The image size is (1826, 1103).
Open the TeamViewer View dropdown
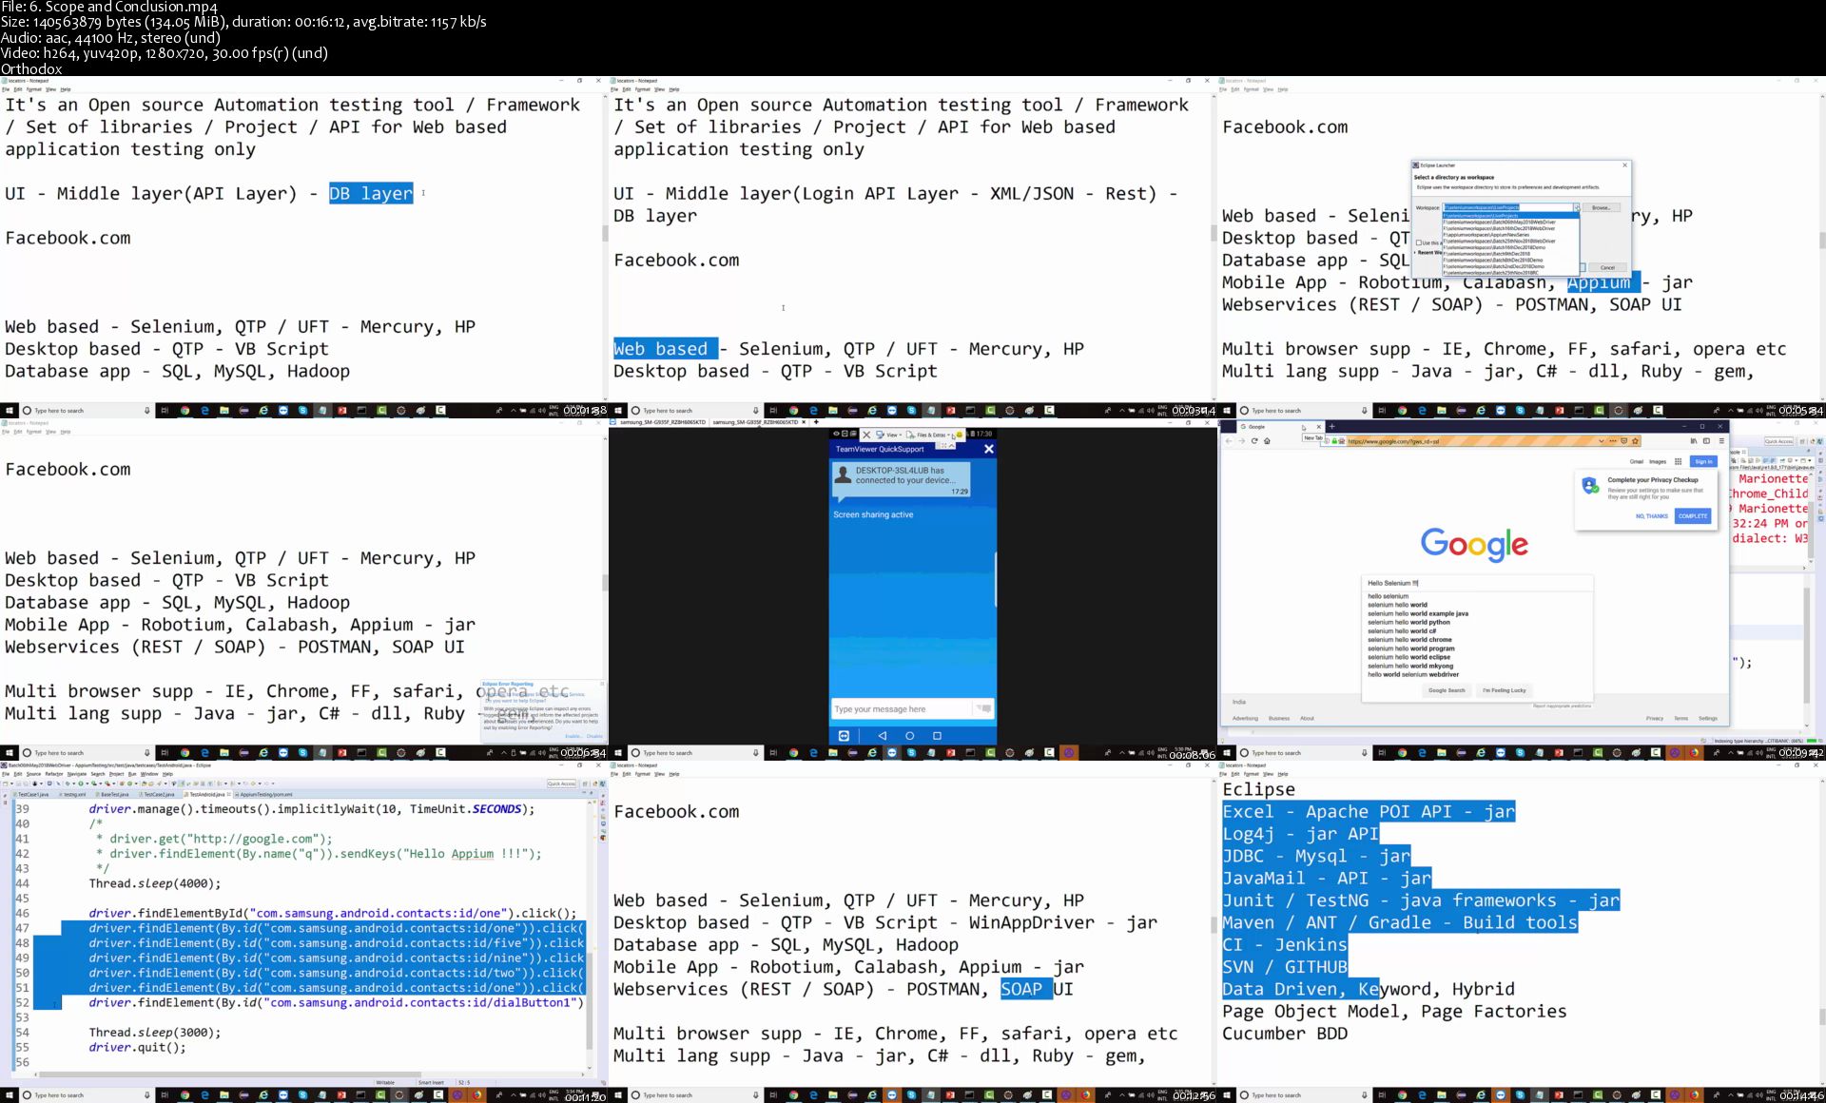(890, 435)
